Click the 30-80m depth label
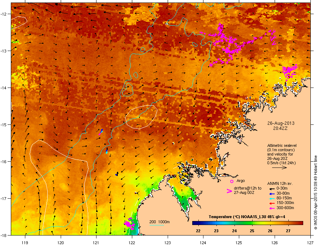The image size is (318, 246). click(283, 193)
